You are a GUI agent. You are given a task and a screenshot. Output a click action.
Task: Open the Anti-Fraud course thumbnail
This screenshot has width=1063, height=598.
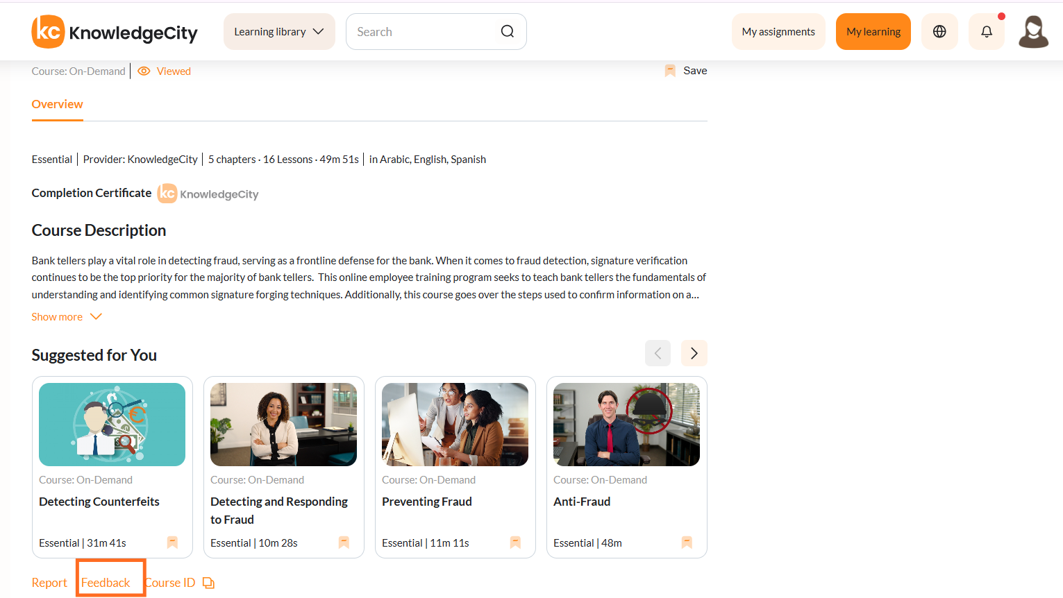(626, 425)
